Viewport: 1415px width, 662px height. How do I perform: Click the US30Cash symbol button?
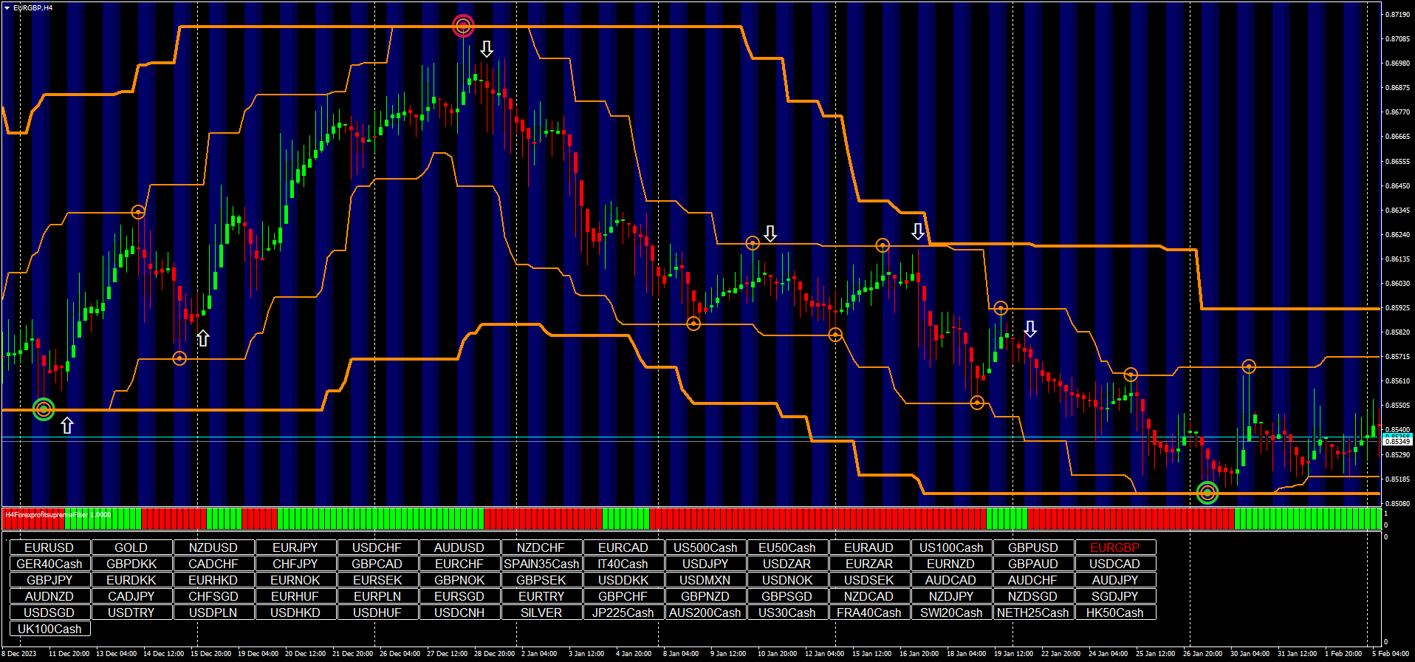click(787, 612)
